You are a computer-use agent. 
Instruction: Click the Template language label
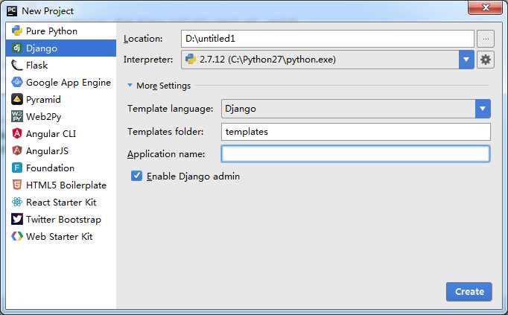click(x=171, y=109)
